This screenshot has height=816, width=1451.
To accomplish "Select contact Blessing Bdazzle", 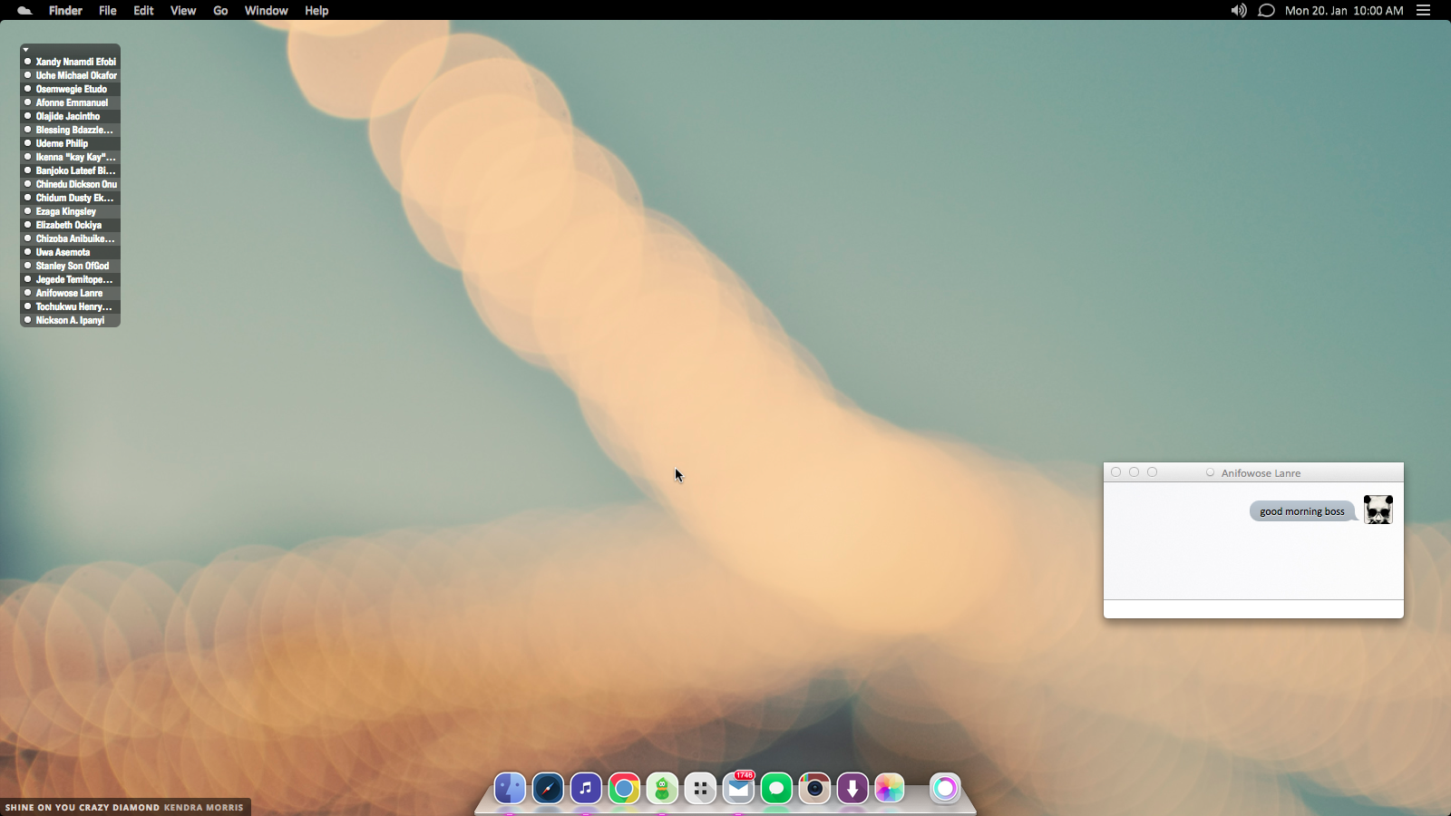I will click(71, 130).
